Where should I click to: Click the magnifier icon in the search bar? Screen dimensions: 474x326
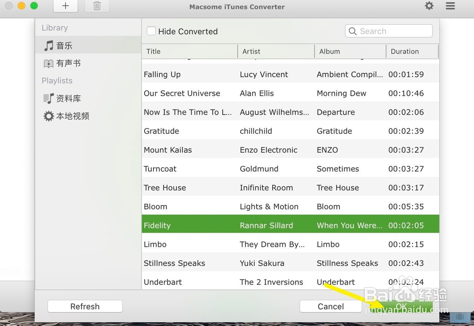pos(353,31)
